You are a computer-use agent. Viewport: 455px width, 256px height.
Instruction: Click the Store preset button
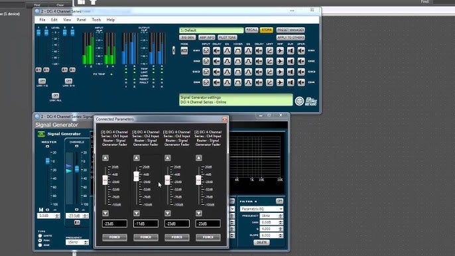pyautogui.click(x=267, y=30)
